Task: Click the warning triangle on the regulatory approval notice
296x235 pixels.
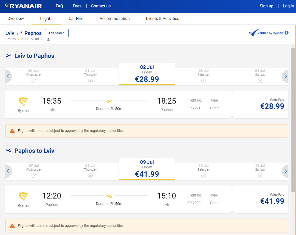Action: [12, 131]
